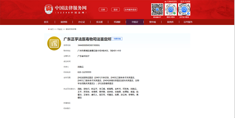Toggle 适老关怀版 elderly-friendly version
This screenshot has width=235, height=118.
(185, 1)
